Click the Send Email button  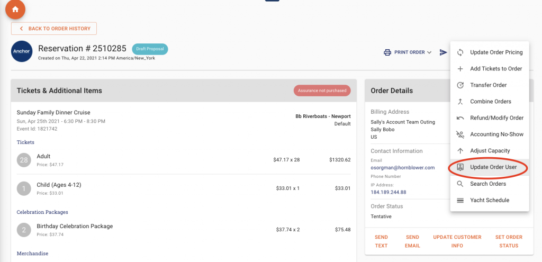(413, 241)
